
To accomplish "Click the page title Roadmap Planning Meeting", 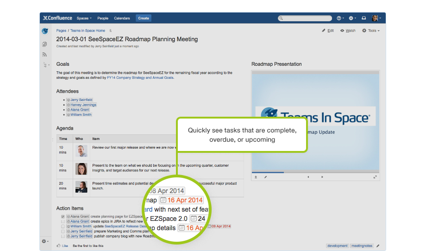I will tap(127, 39).
